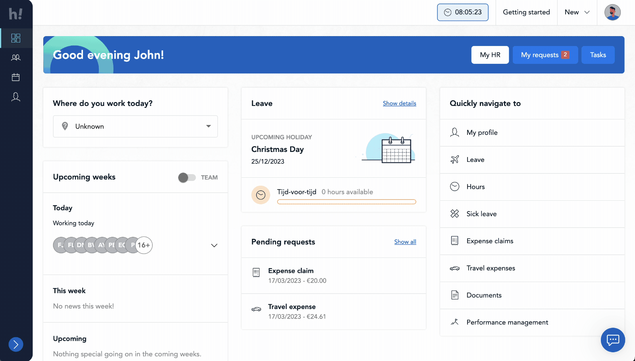Navigate to Sick leave

(x=532, y=214)
